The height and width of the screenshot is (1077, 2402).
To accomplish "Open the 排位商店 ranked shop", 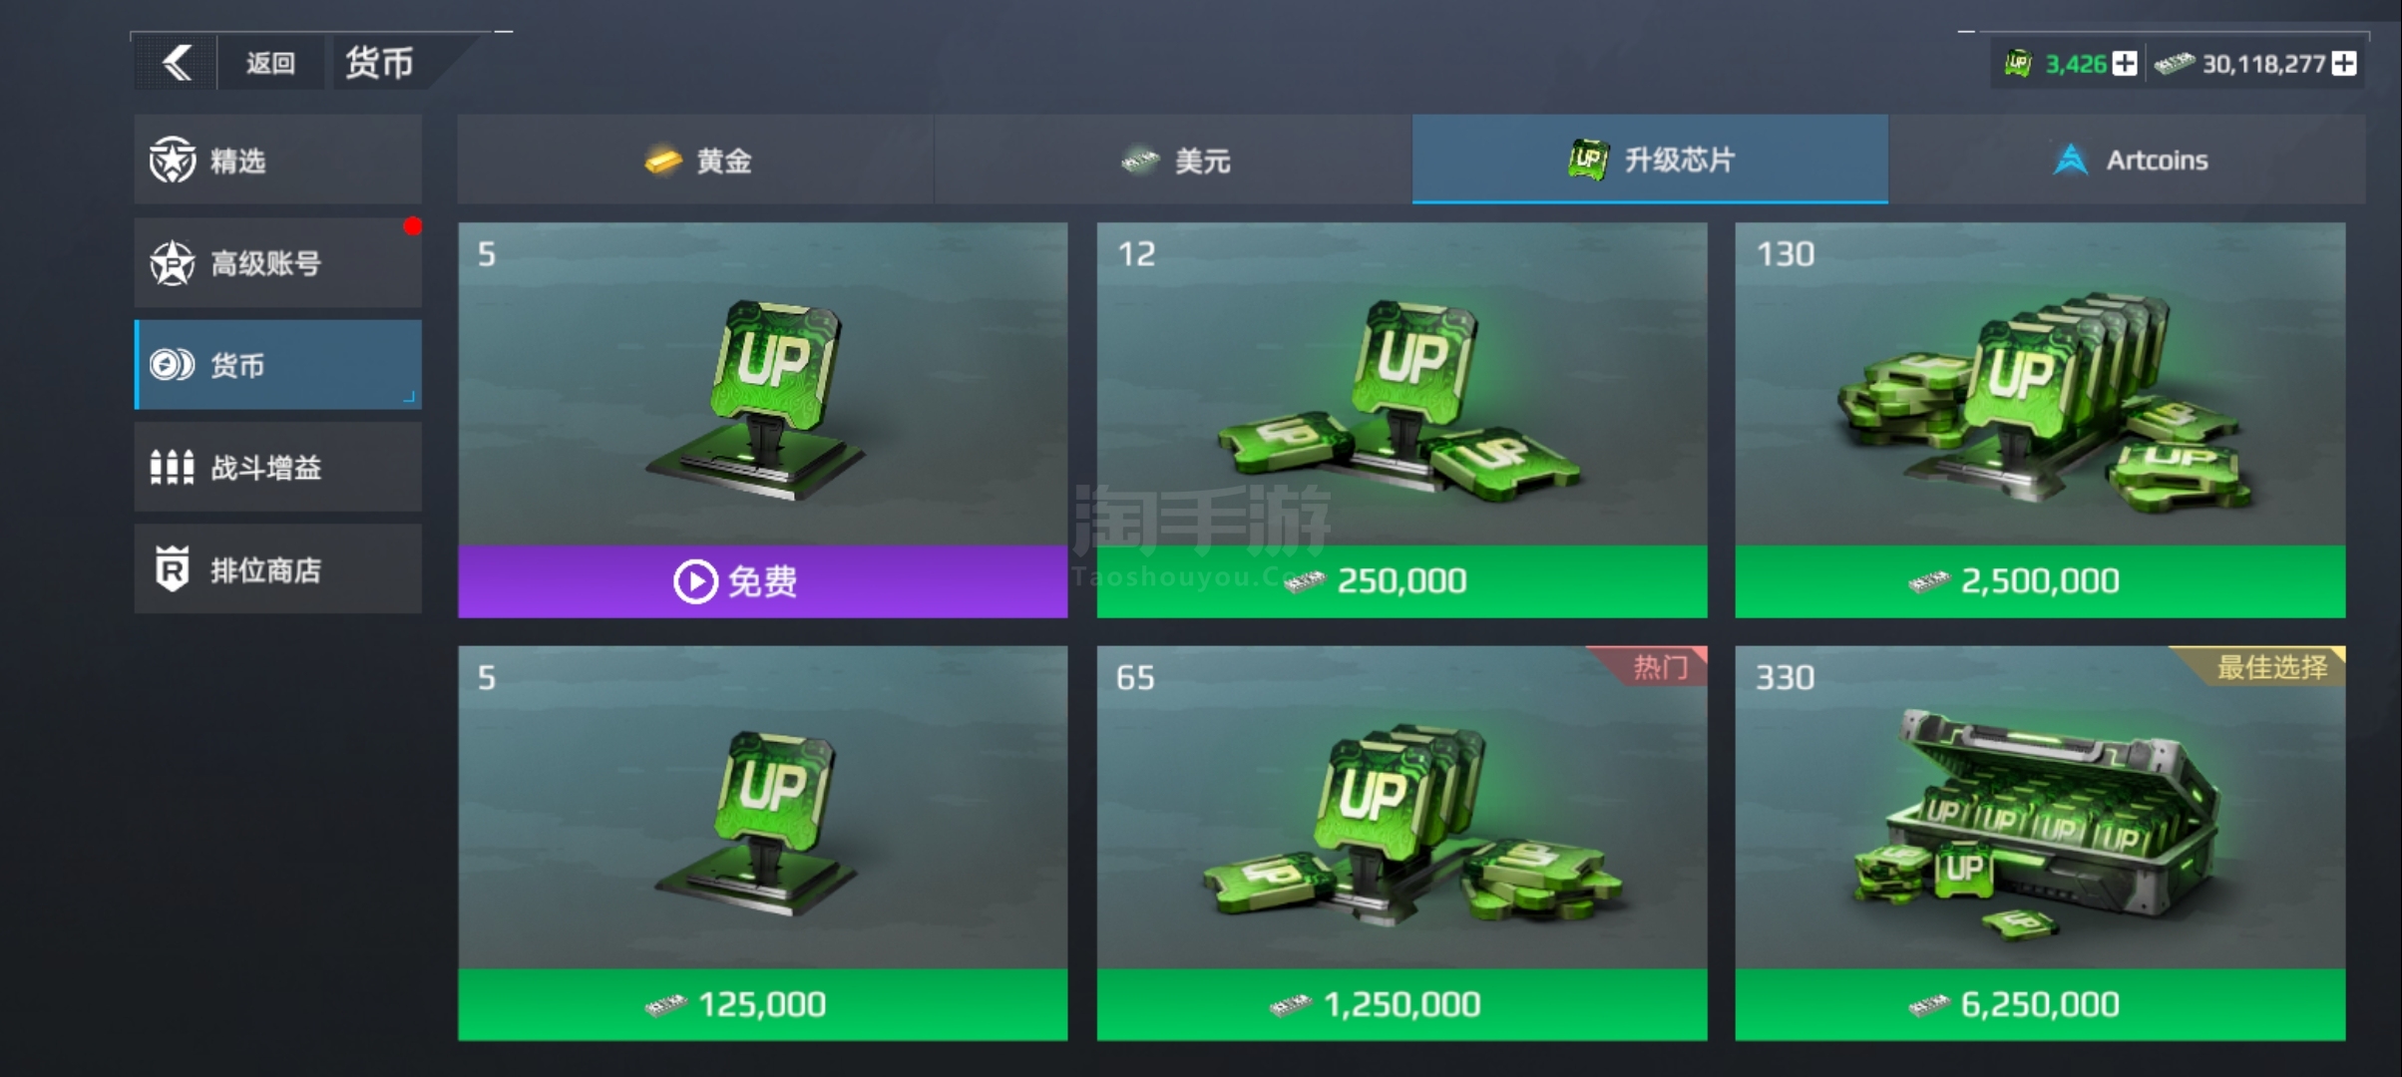I will [278, 569].
